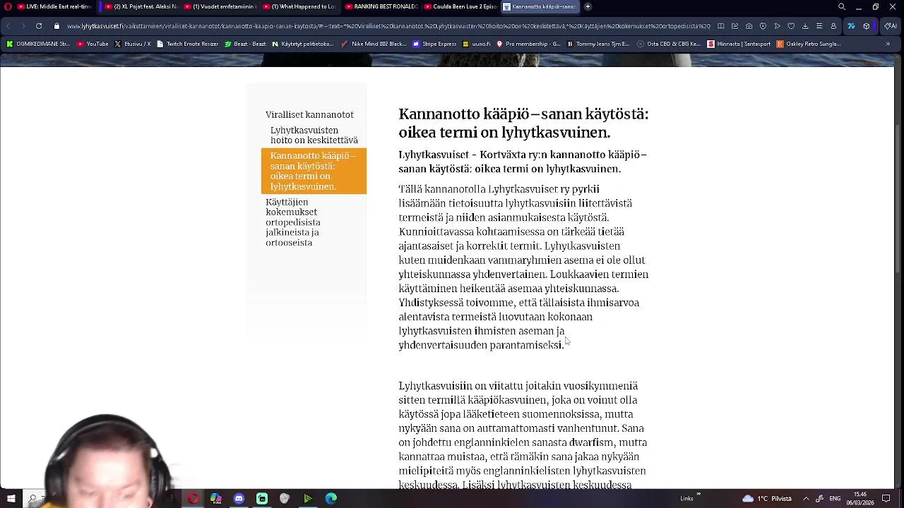Open the downloads icon
This screenshot has width=904, height=508.
(805, 26)
